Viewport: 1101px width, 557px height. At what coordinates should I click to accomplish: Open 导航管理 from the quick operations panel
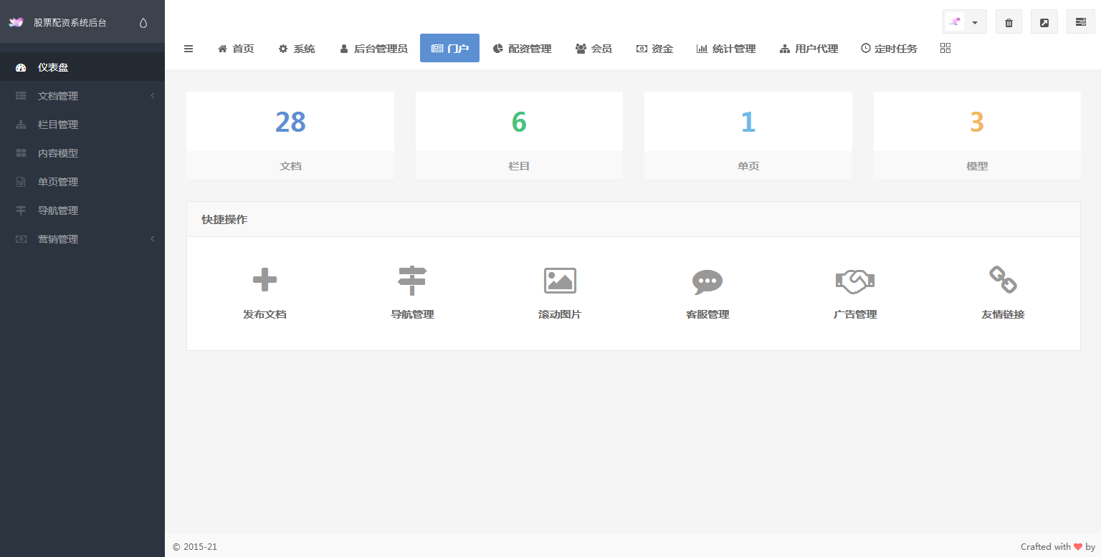pyautogui.click(x=412, y=290)
